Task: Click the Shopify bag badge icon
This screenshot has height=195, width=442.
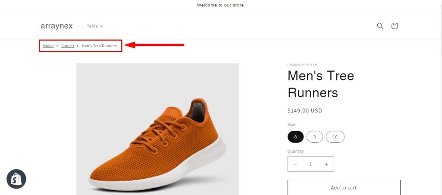Action: click(16, 179)
